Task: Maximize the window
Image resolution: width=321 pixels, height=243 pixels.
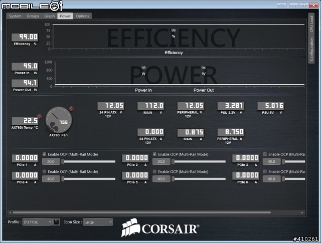Action: pyautogui.click(x=304, y=5)
